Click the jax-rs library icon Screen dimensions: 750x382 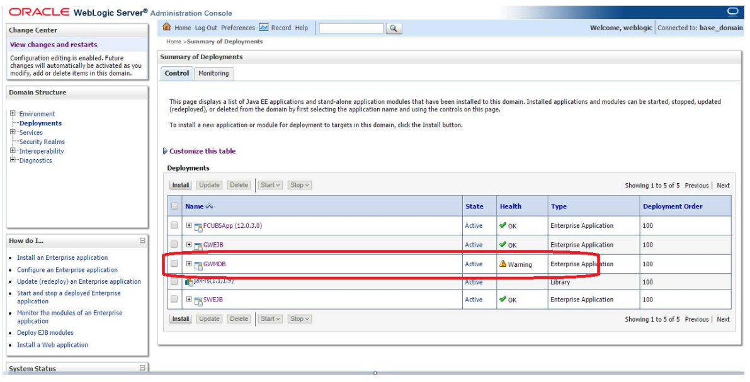189,281
